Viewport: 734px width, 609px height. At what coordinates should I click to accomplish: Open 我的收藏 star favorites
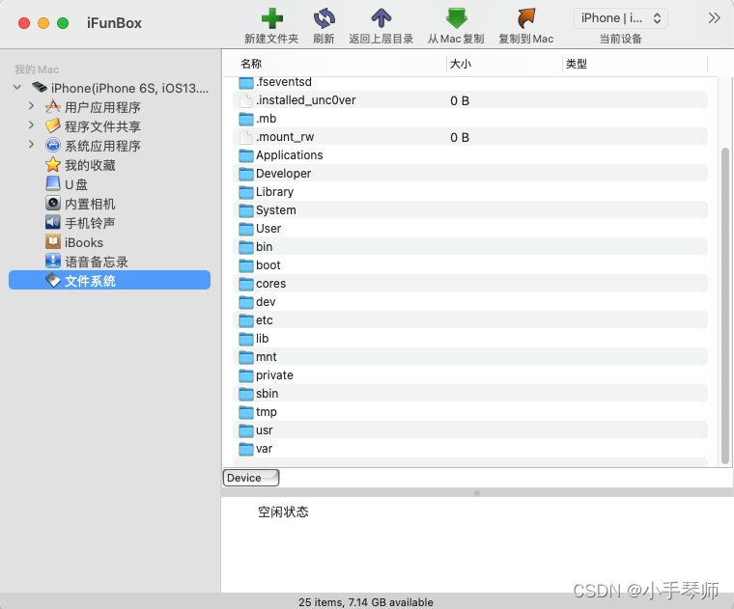[x=53, y=165]
